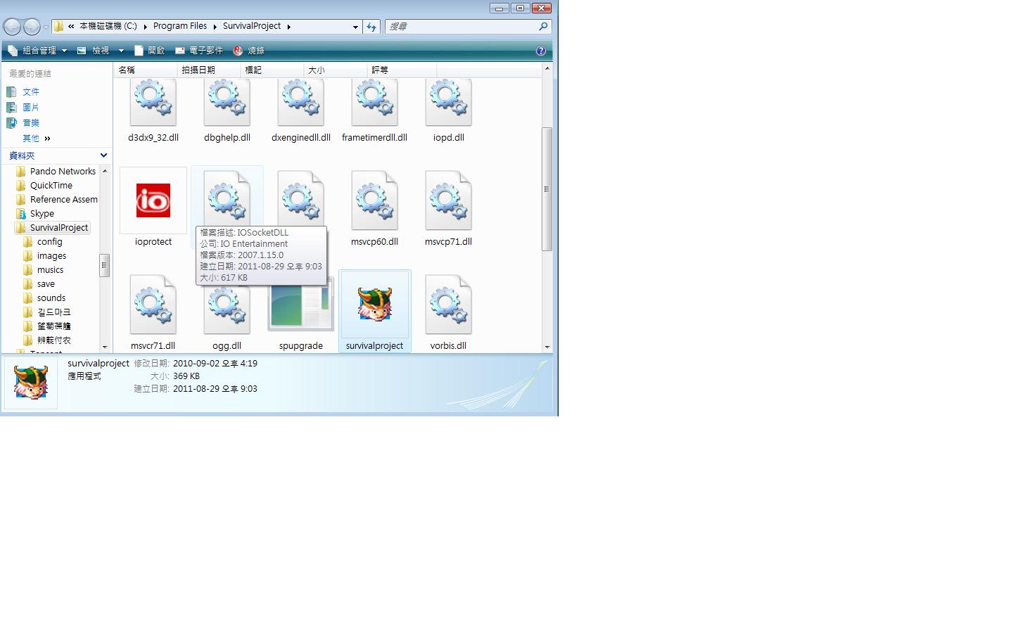Select the dbghelp.dll file icon

(227, 103)
